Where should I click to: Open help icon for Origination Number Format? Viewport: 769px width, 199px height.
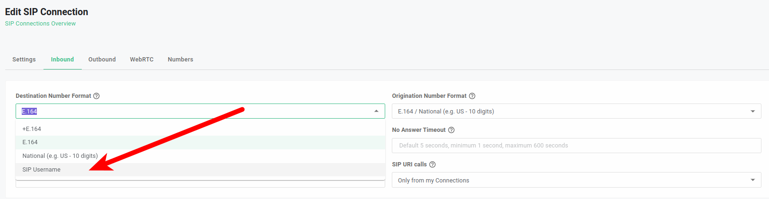[472, 96]
